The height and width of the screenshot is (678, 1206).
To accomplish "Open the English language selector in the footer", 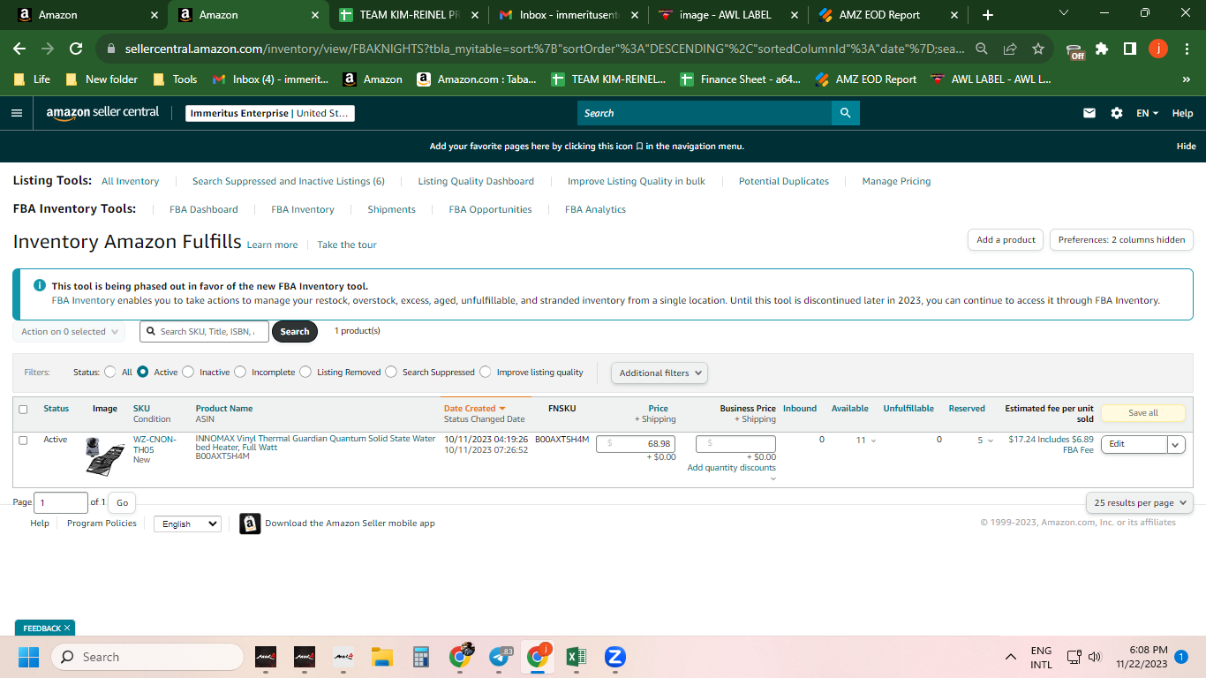I will pos(187,524).
